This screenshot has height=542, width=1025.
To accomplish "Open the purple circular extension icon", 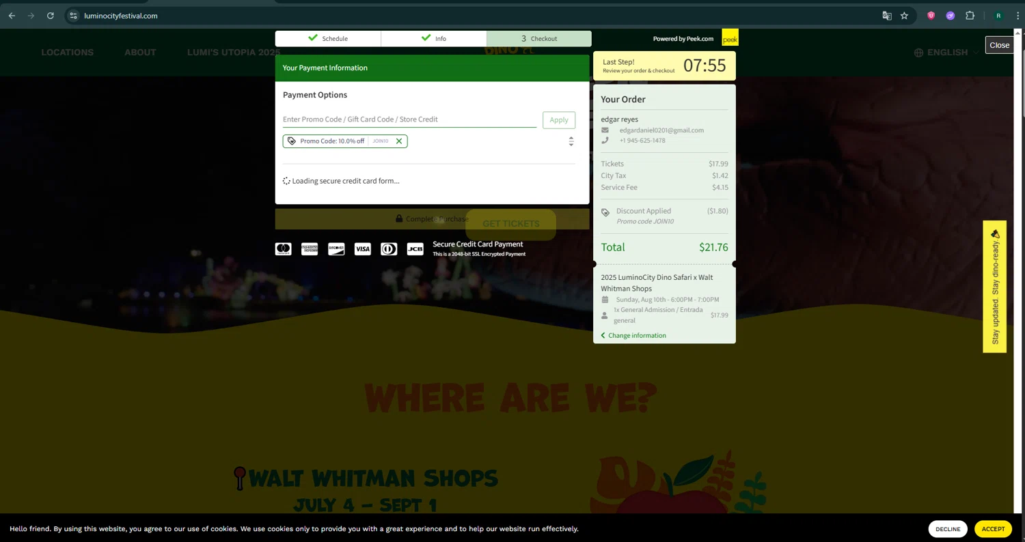I will 950,16.
